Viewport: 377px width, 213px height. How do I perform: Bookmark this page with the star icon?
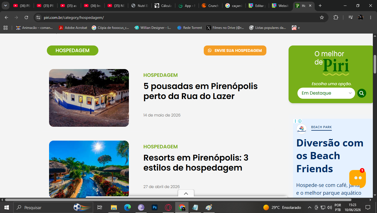322,17
